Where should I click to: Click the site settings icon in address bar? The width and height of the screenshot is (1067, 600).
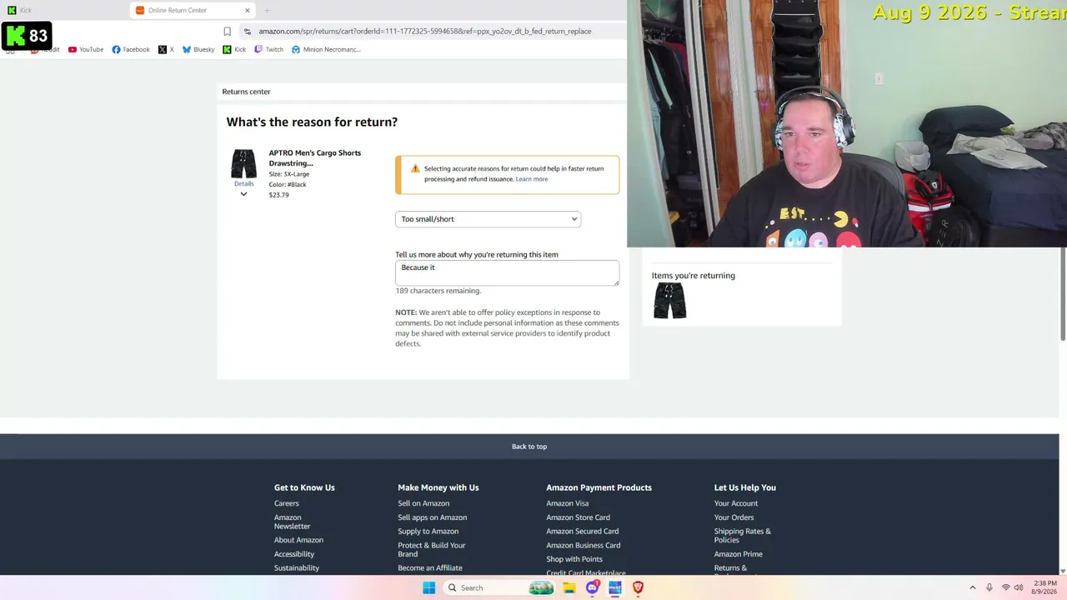click(247, 32)
